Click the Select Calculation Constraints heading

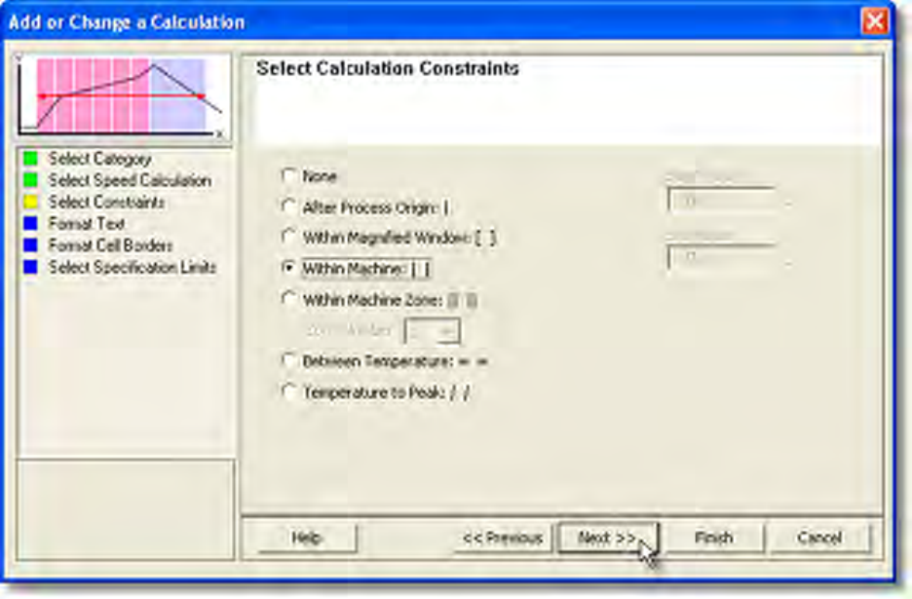(388, 68)
